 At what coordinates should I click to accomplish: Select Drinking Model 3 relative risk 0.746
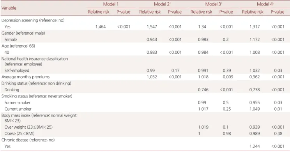(203, 90)
